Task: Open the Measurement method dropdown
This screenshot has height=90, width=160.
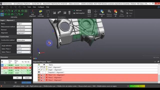Action: click(24, 27)
